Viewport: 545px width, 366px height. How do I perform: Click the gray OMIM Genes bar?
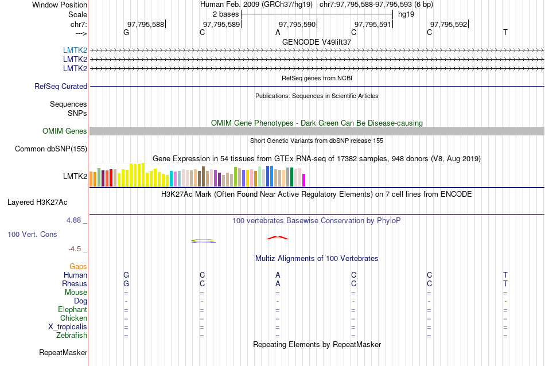tap(317, 131)
